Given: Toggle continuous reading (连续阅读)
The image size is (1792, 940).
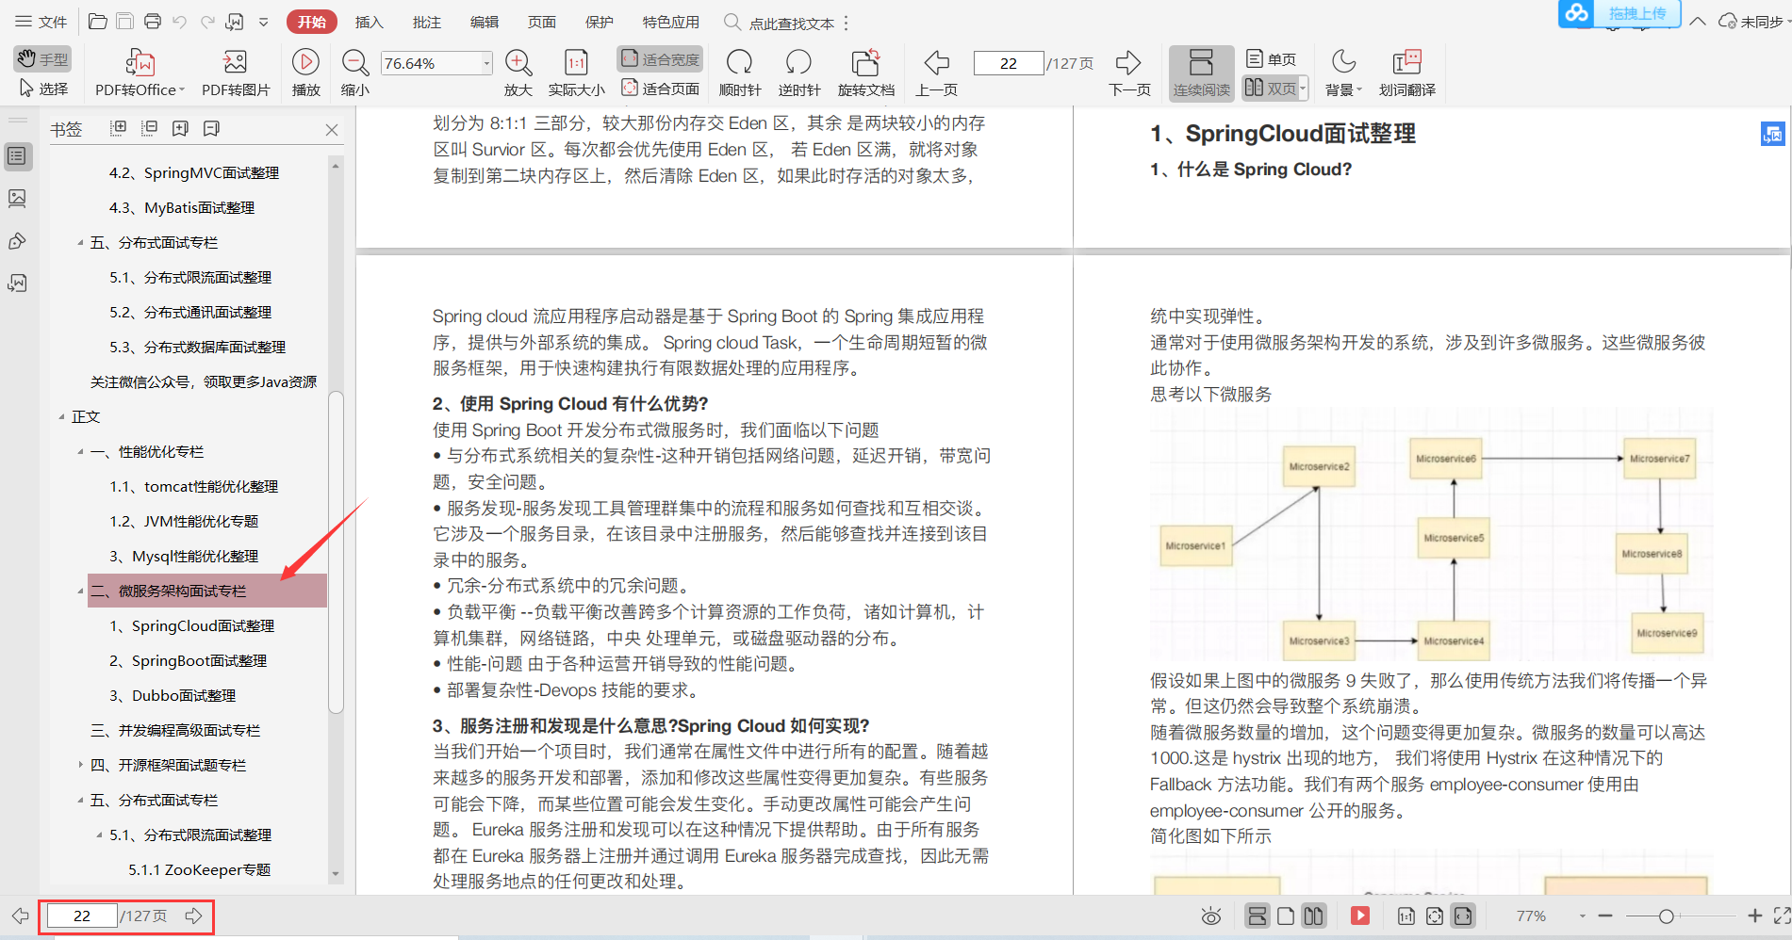Looking at the screenshot, I should pyautogui.click(x=1201, y=73).
